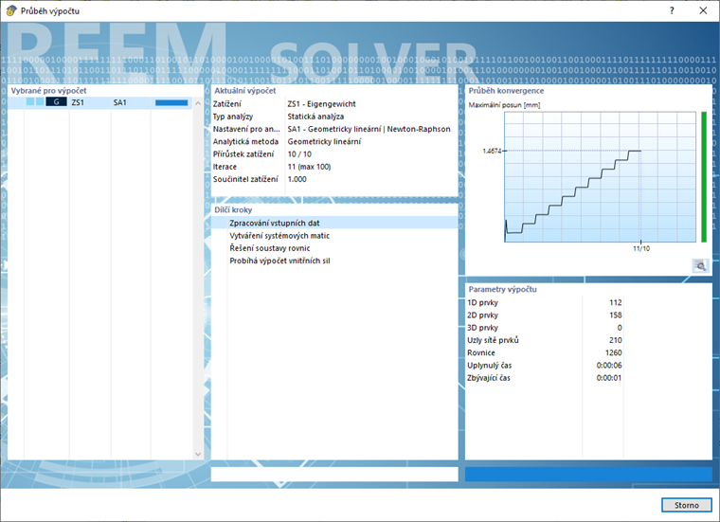The width and height of the screenshot is (720, 522).
Task: Open the convergence graph zoom icon
Action: [700, 266]
